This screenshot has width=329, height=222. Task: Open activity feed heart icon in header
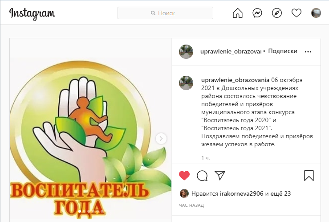point(296,13)
